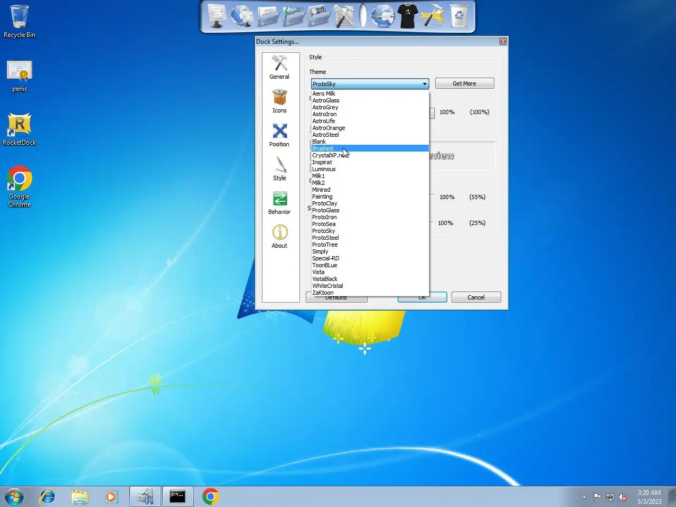Launch Control Panel wrench-hammer dock icon

click(344, 16)
